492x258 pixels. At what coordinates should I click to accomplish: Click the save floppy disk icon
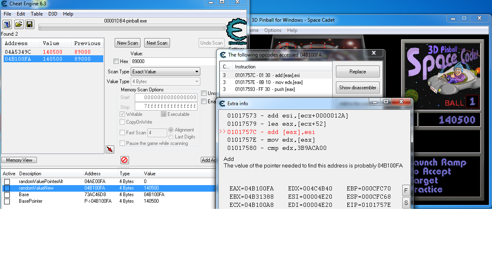[29, 25]
